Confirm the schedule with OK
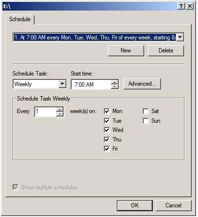Screen dimensions: 198x217 (x=135, y=205)
